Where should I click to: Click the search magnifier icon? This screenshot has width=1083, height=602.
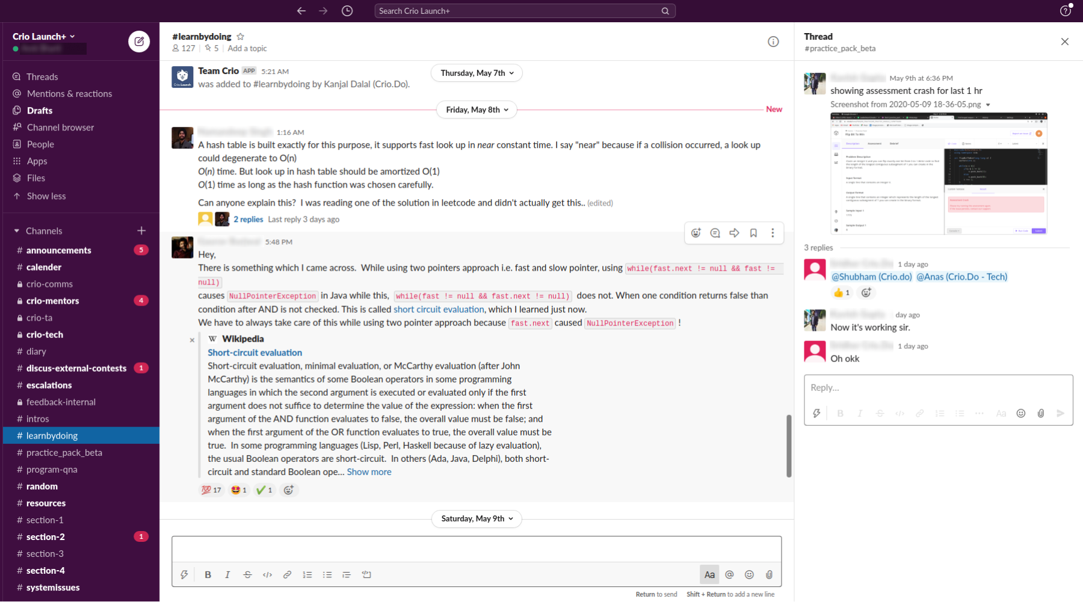click(665, 11)
